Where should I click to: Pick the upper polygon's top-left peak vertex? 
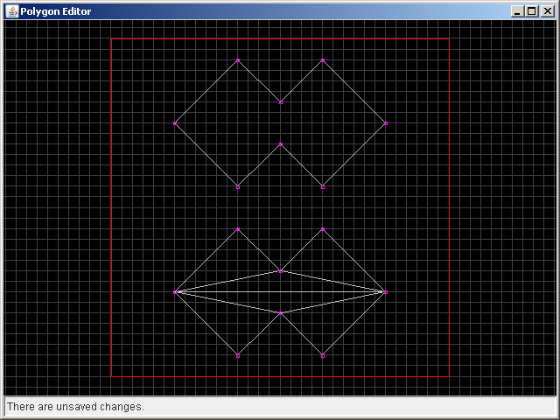coord(238,60)
